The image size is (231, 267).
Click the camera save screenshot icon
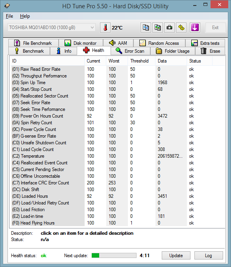pos(169,28)
